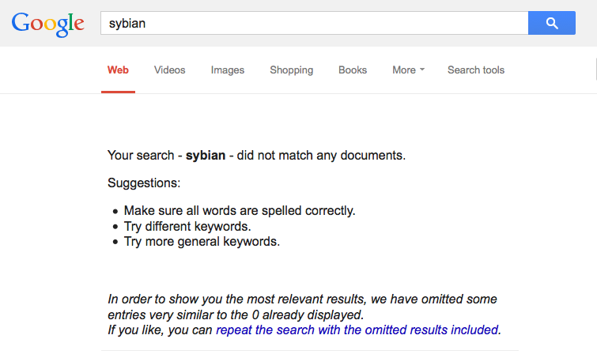Expand the More dropdown menu

pyautogui.click(x=409, y=70)
